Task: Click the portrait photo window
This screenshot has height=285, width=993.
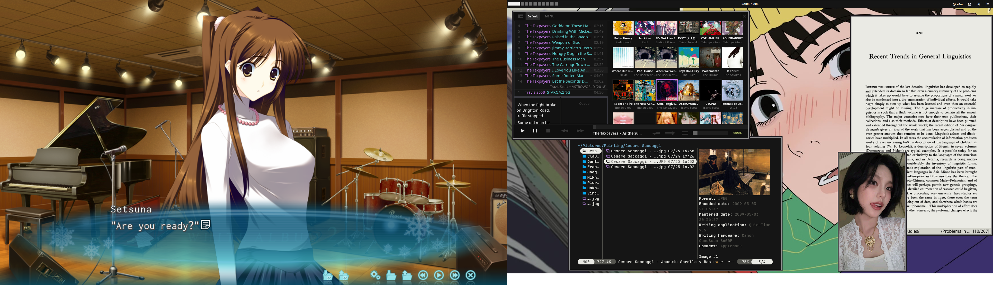Action: [872, 211]
